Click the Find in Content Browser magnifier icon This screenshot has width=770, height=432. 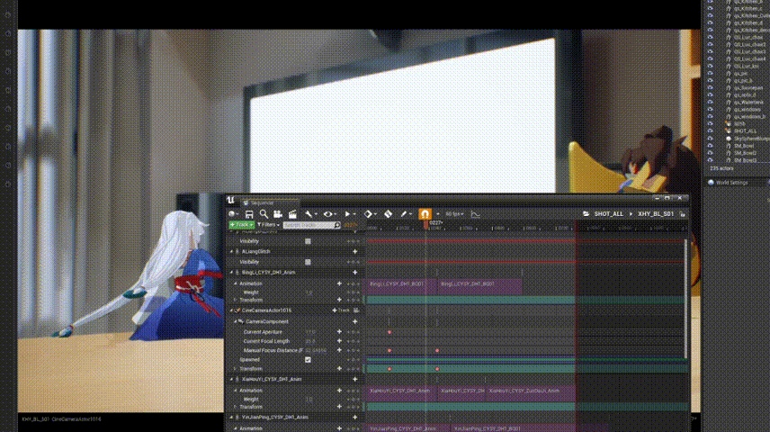tap(264, 214)
